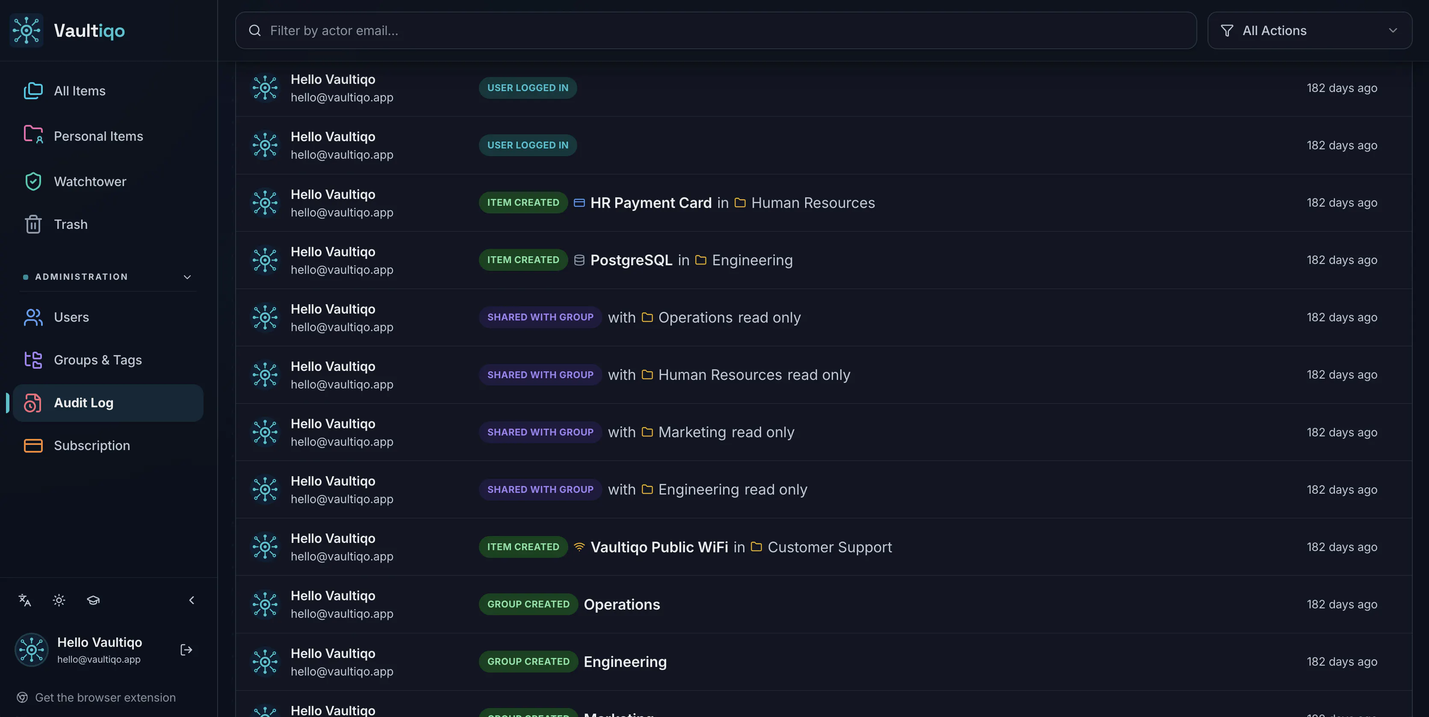Click PostgreSQL item link
This screenshot has width=1429, height=717.
pos(631,260)
